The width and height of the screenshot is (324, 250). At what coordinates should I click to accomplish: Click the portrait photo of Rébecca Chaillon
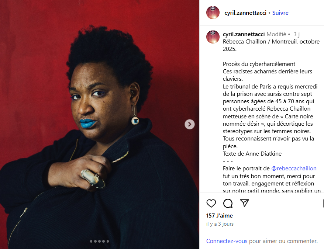tap(100, 125)
